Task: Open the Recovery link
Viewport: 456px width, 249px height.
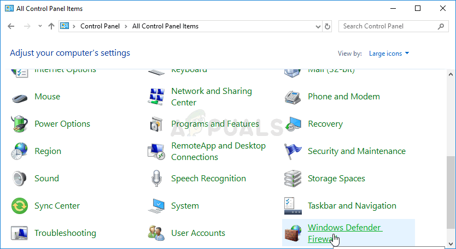Action: [325, 124]
